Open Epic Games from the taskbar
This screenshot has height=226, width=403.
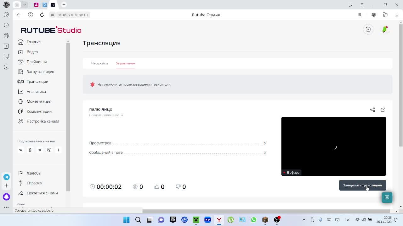click(173, 220)
